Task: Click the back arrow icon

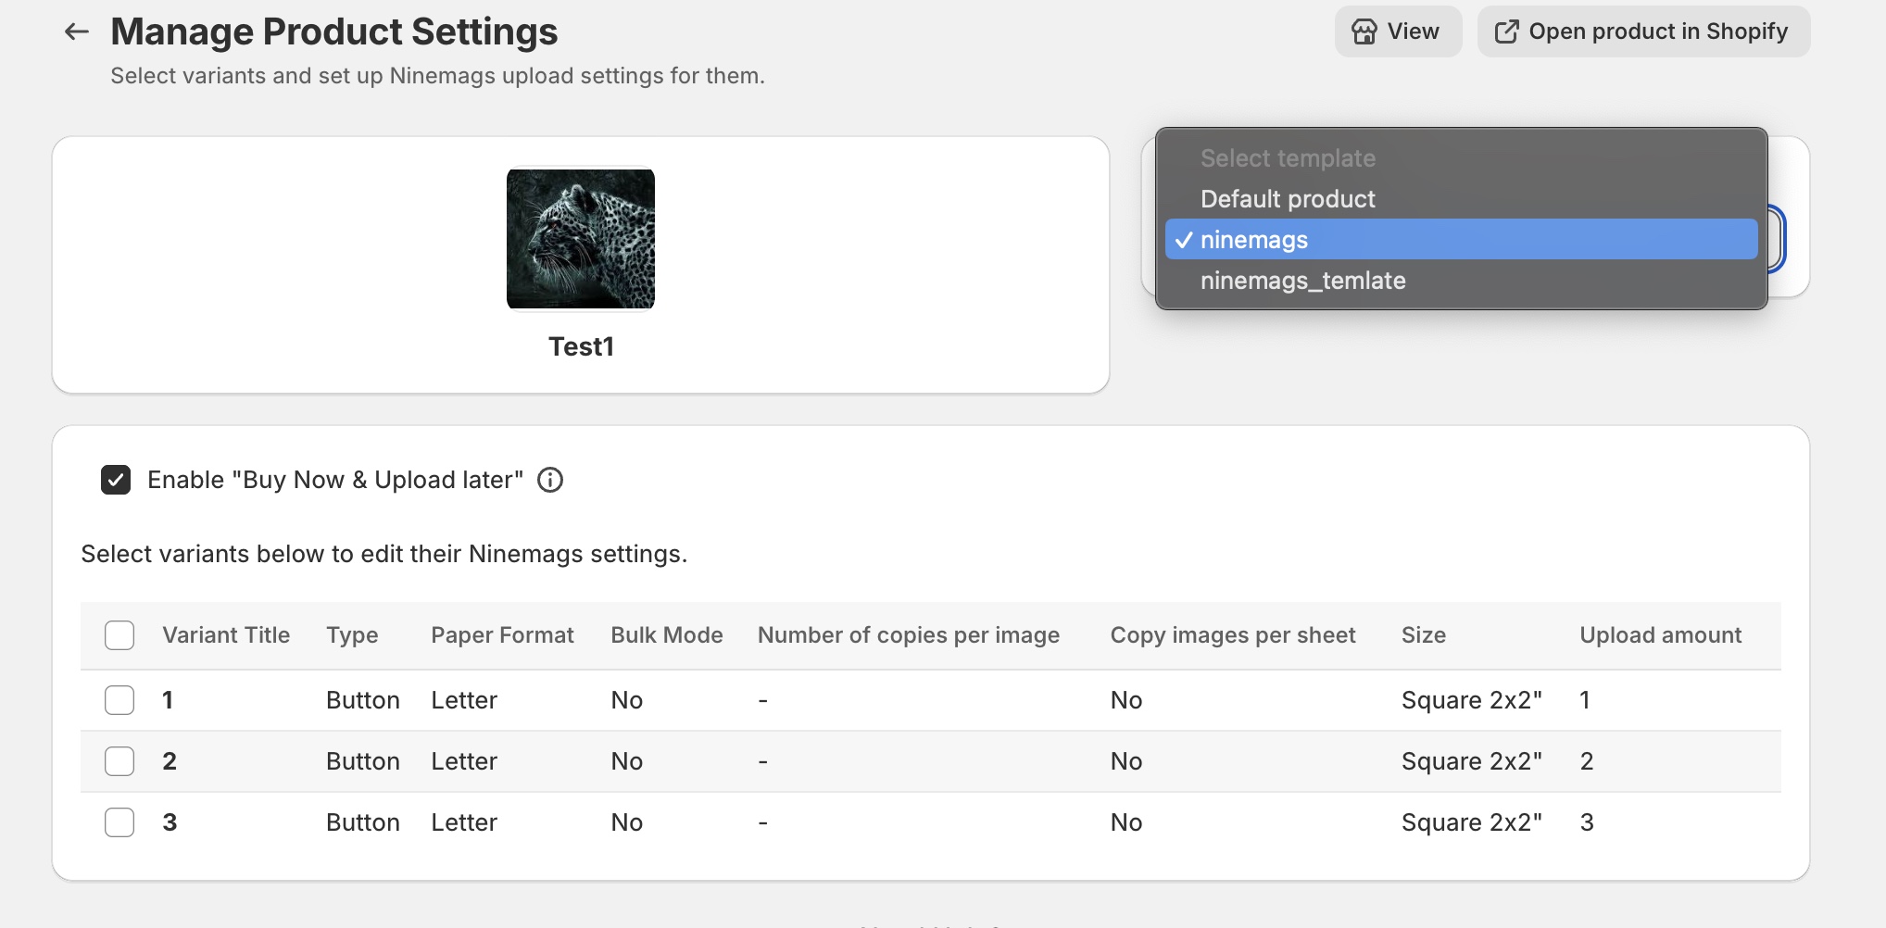Action: 76,32
